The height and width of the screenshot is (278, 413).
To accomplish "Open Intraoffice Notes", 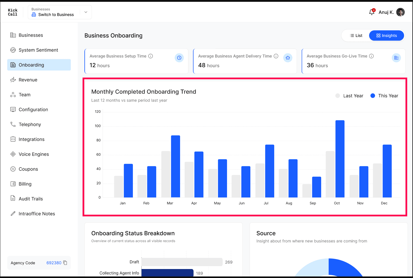I will pos(39,214).
